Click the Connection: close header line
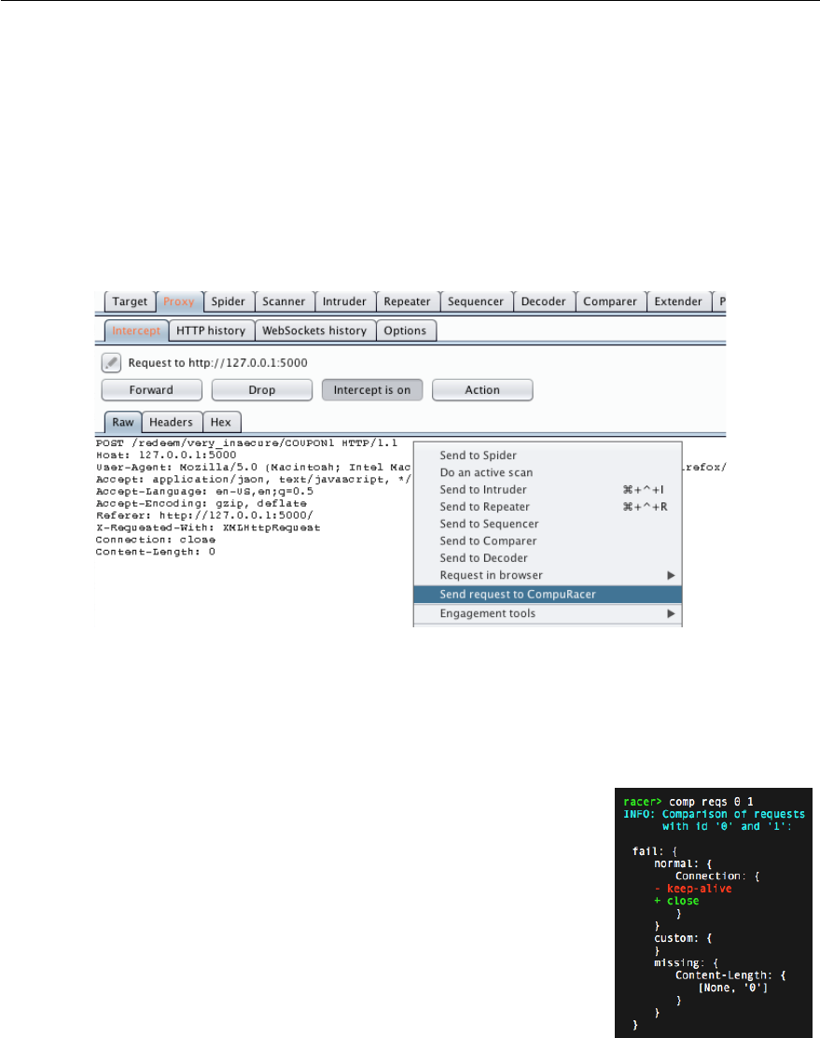Viewport: 820px width, 1038px height. 156,540
